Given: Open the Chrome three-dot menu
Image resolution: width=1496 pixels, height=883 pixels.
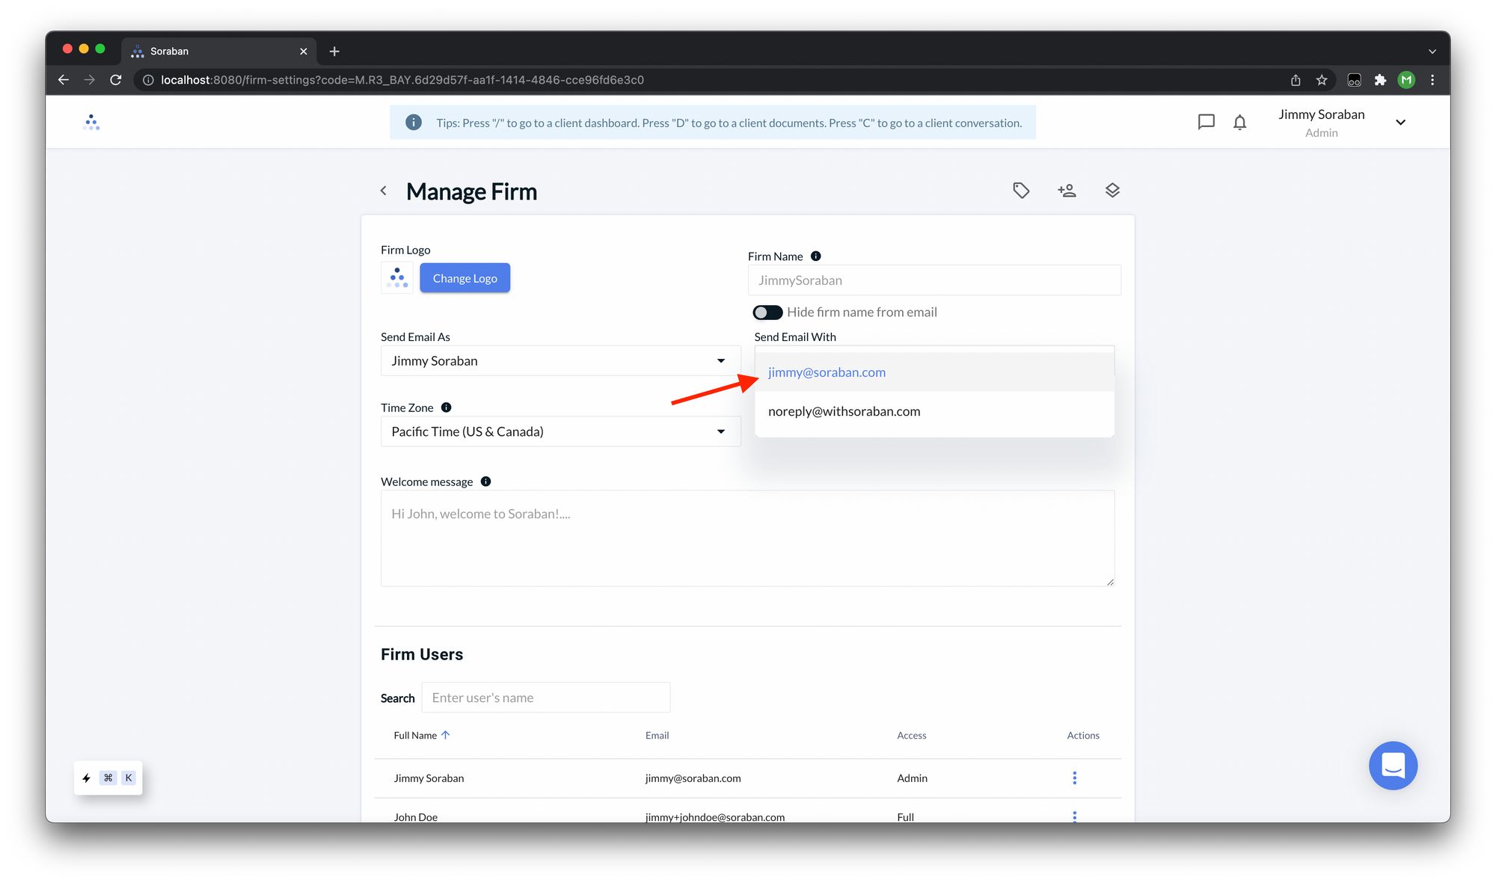Looking at the screenshot, I should pyautogui.click(x=1432, y=80).
